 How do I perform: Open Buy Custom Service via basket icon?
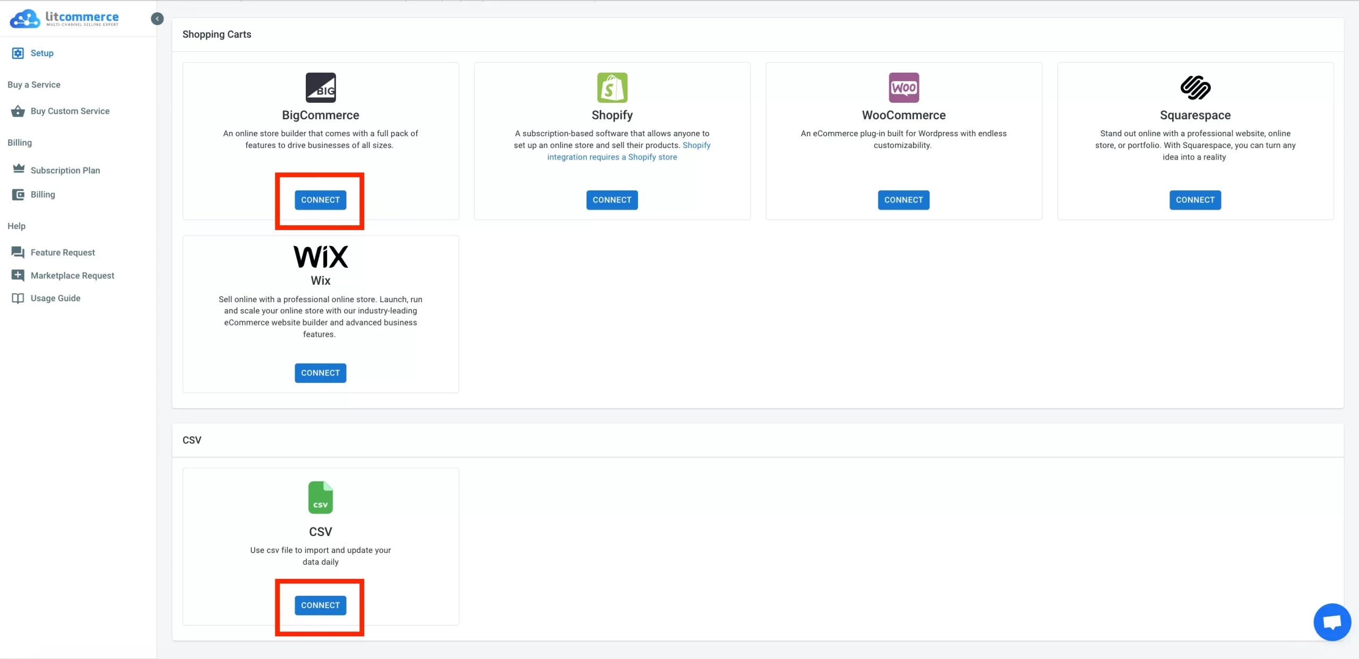[x=19, y=111]
